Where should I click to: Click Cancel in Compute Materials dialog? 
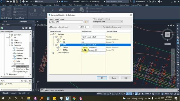tap(114, 78)
